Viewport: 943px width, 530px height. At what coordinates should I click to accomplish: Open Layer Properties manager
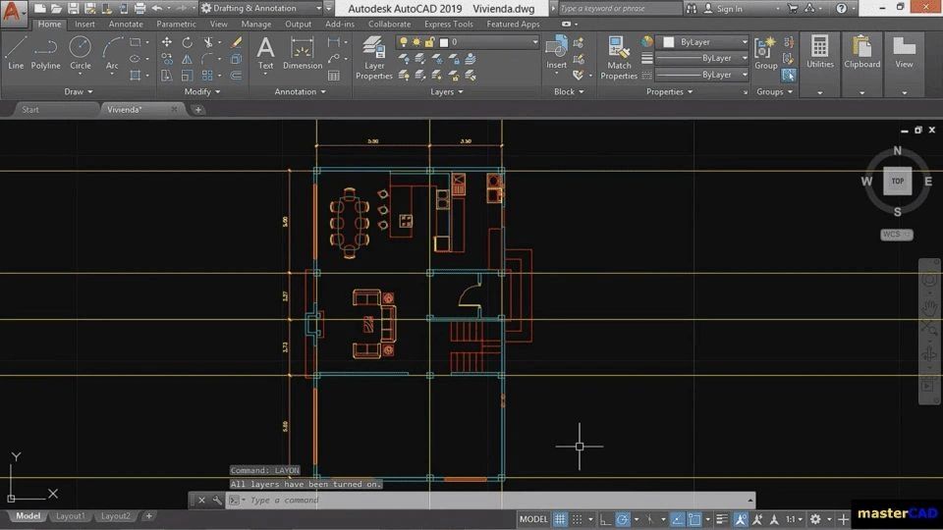tap(373, 58)
